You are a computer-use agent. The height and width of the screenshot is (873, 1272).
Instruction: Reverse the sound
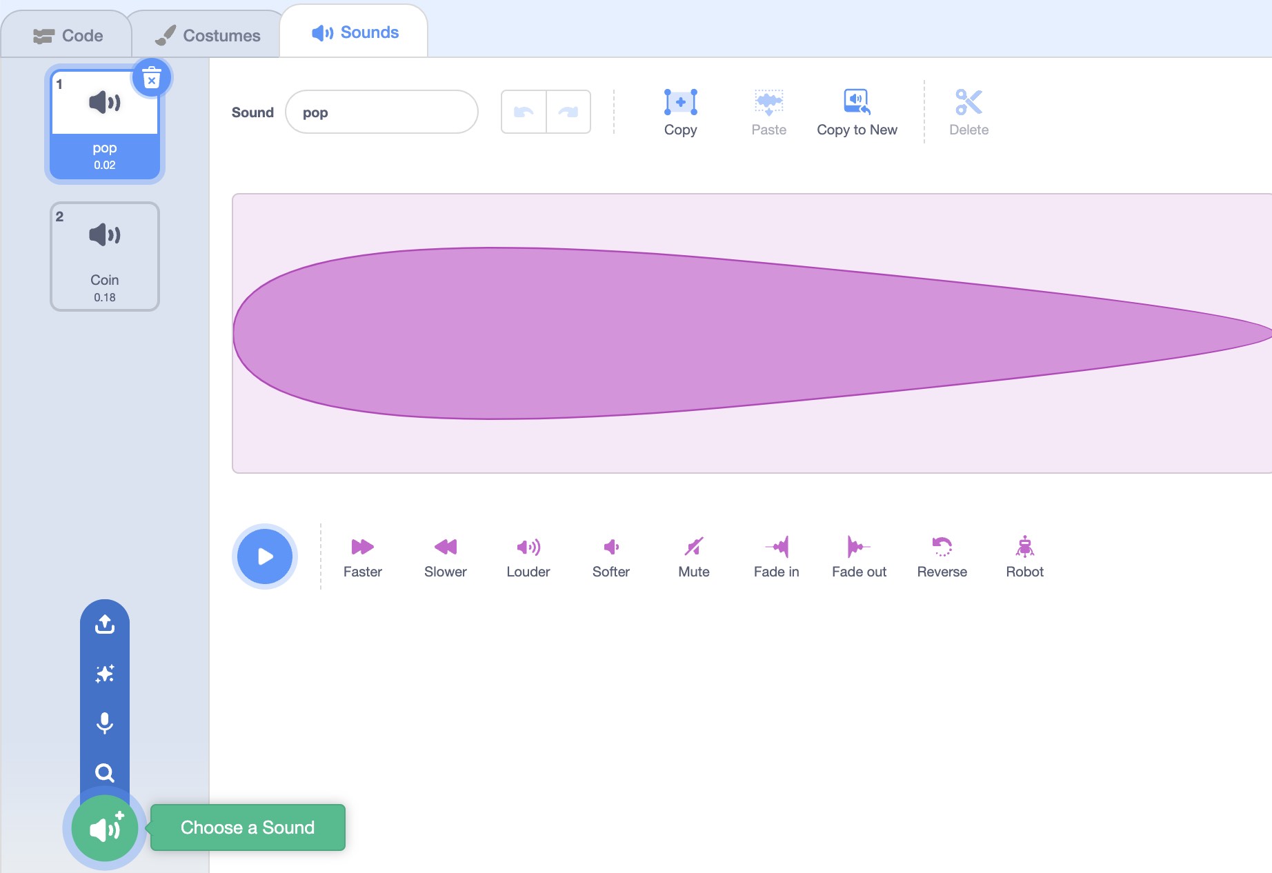click(942, 558)
